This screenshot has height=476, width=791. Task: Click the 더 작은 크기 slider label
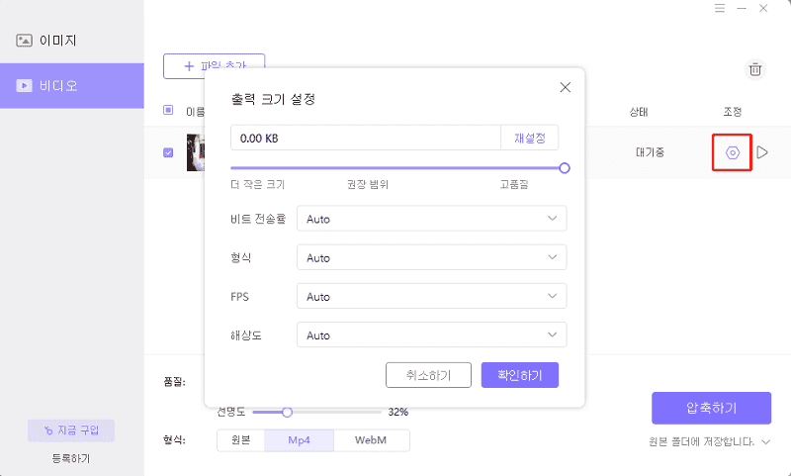[x=258, y=185]
